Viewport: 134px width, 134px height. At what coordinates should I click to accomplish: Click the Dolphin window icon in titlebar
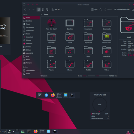24,4
